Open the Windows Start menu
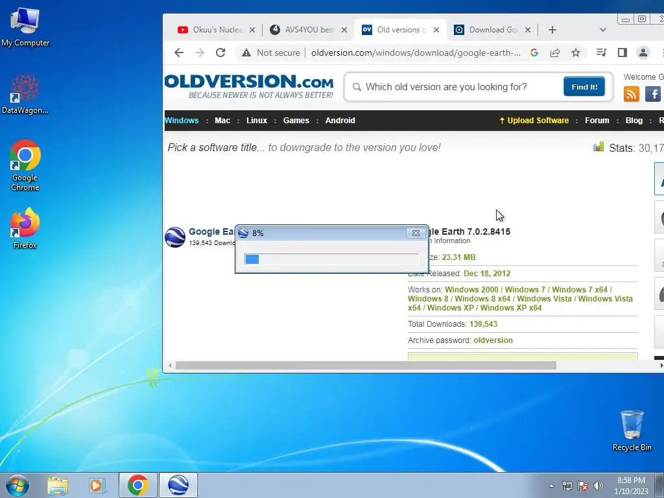664x498 pixels. pyautogui.click(x=18, y=485)
